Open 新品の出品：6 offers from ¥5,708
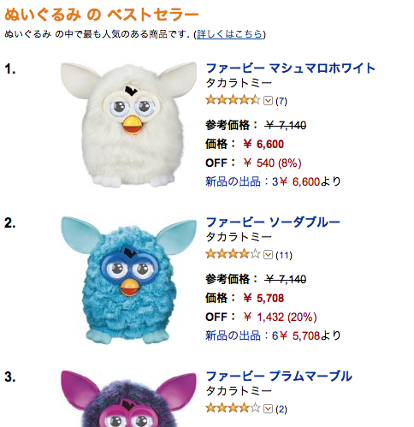Viewport: 414px width, 427px height. [273, 335]
